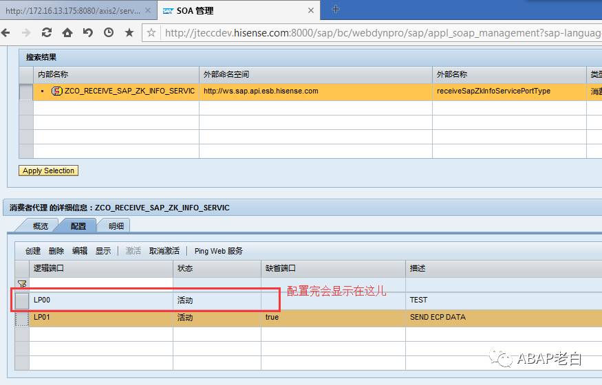Select row selector of ZCO_RECEIVE_SAP_ZK_INFO_SERVIC result
This screenshot has width=602, height=385.
pyautogui.click(x=26, y=92)
